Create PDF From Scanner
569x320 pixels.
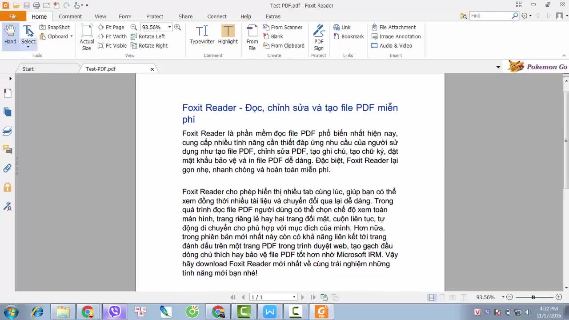pos(283,27)
